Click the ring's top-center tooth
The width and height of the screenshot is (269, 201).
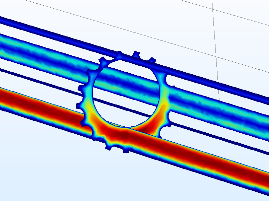pos(136,53)
